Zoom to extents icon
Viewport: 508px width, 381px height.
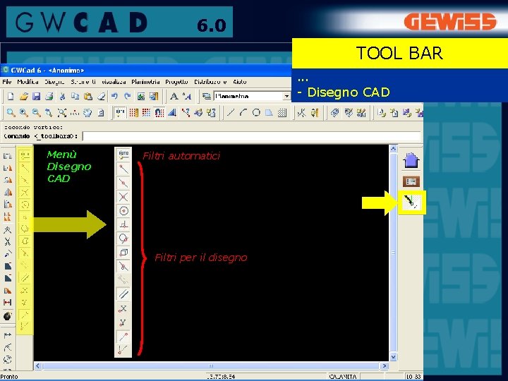[x=62, y=113]
